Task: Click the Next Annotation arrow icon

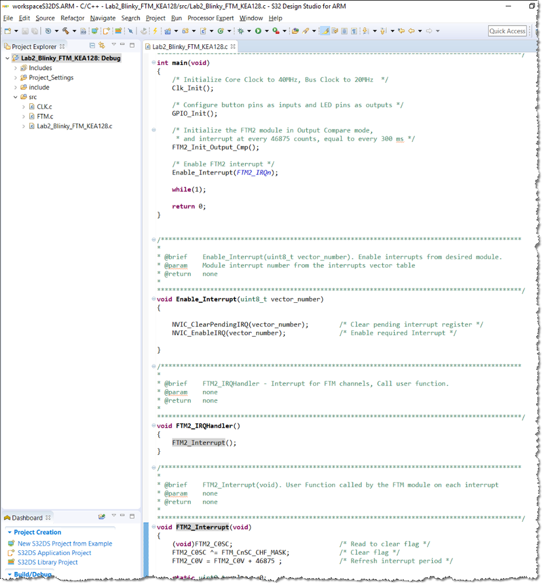Action: coord(366,31)
